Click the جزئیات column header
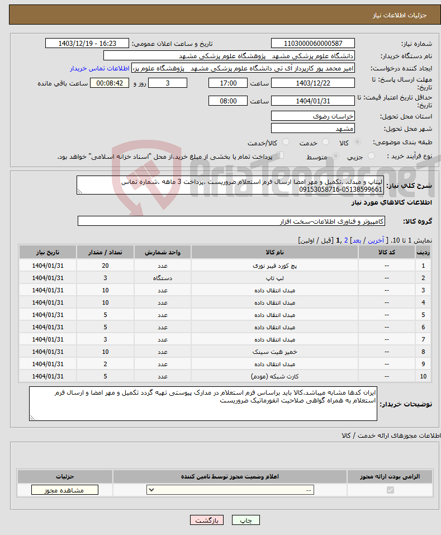441x535 pixels. click(x=65, y=476)
